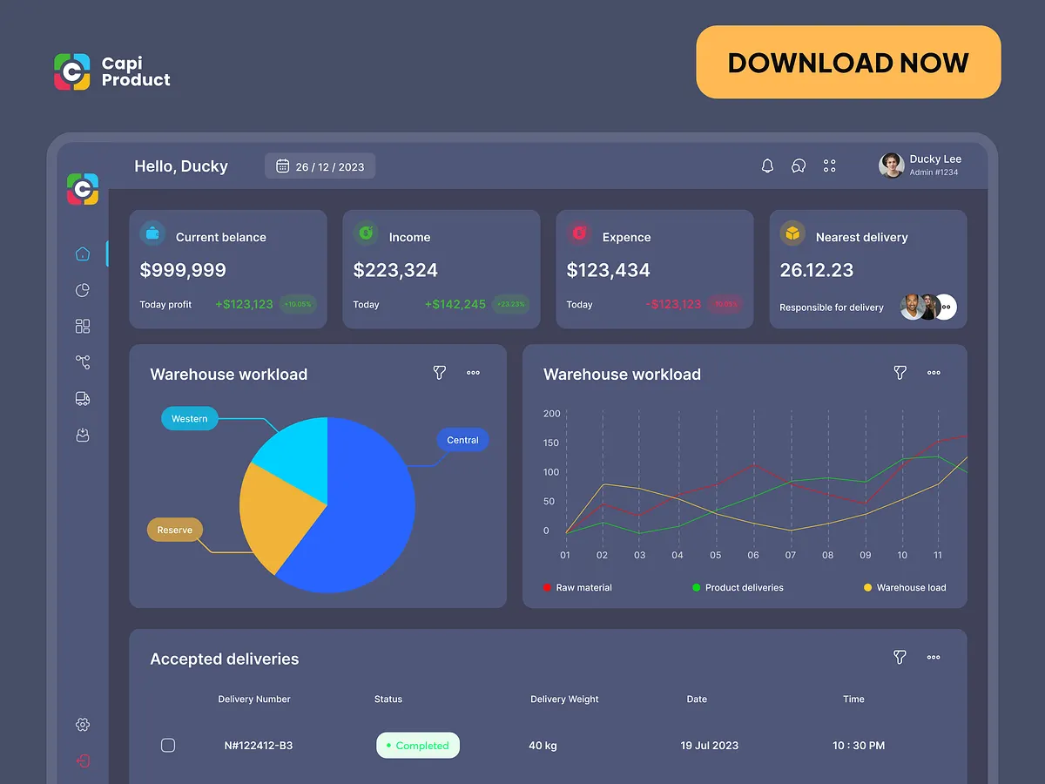This screenshot has height=784, width=1045.
Task: Open the Ducky Lee profile menu
Action: click(x=921, y=166)
